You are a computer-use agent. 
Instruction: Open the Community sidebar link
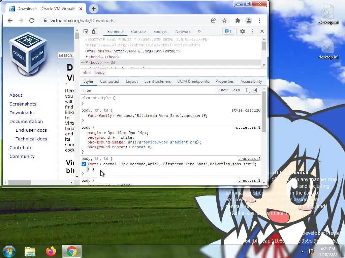tap(22, 157)
